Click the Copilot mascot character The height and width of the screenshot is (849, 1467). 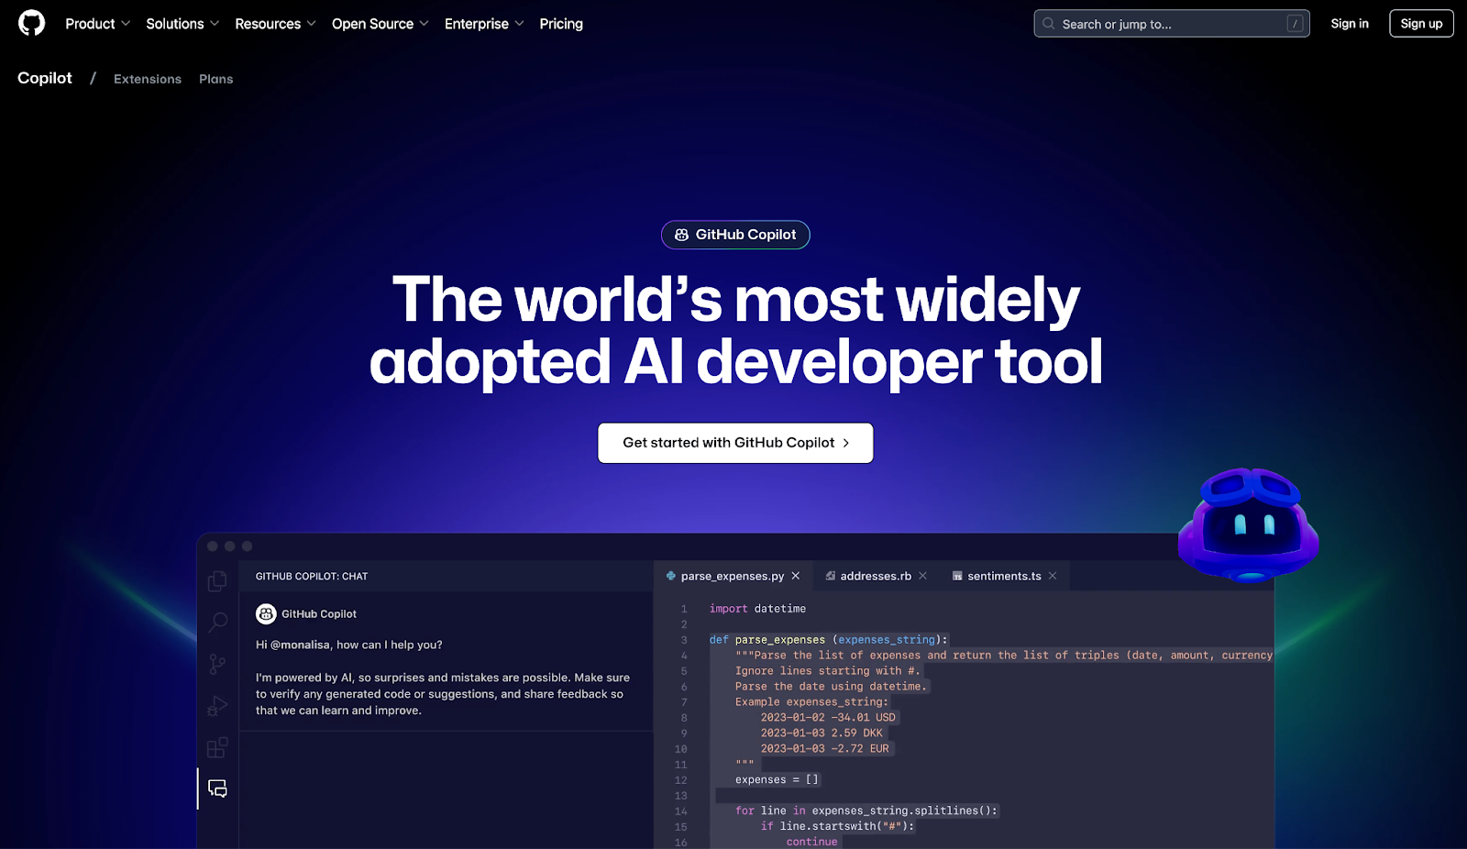pos(1249,525)
